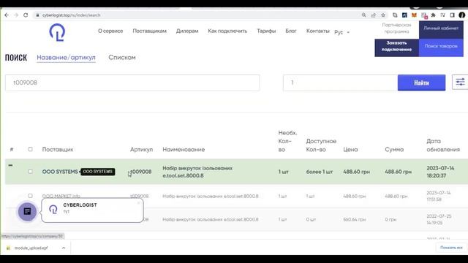Open the browser profile avatar
This screenshot has width=468, height=263.
462,15
